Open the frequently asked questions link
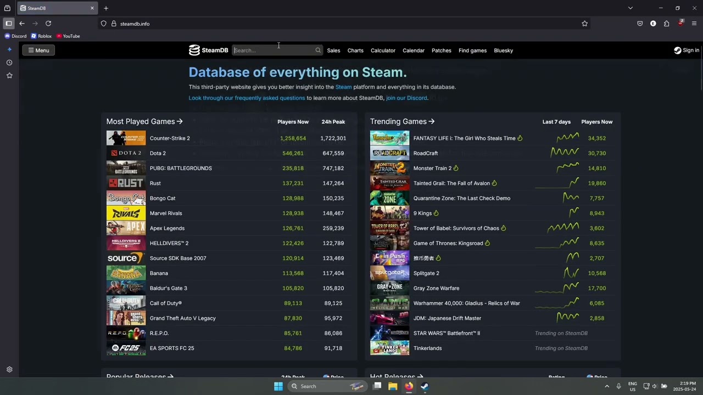The image size is (703, 395). click(x=247, y=98)
